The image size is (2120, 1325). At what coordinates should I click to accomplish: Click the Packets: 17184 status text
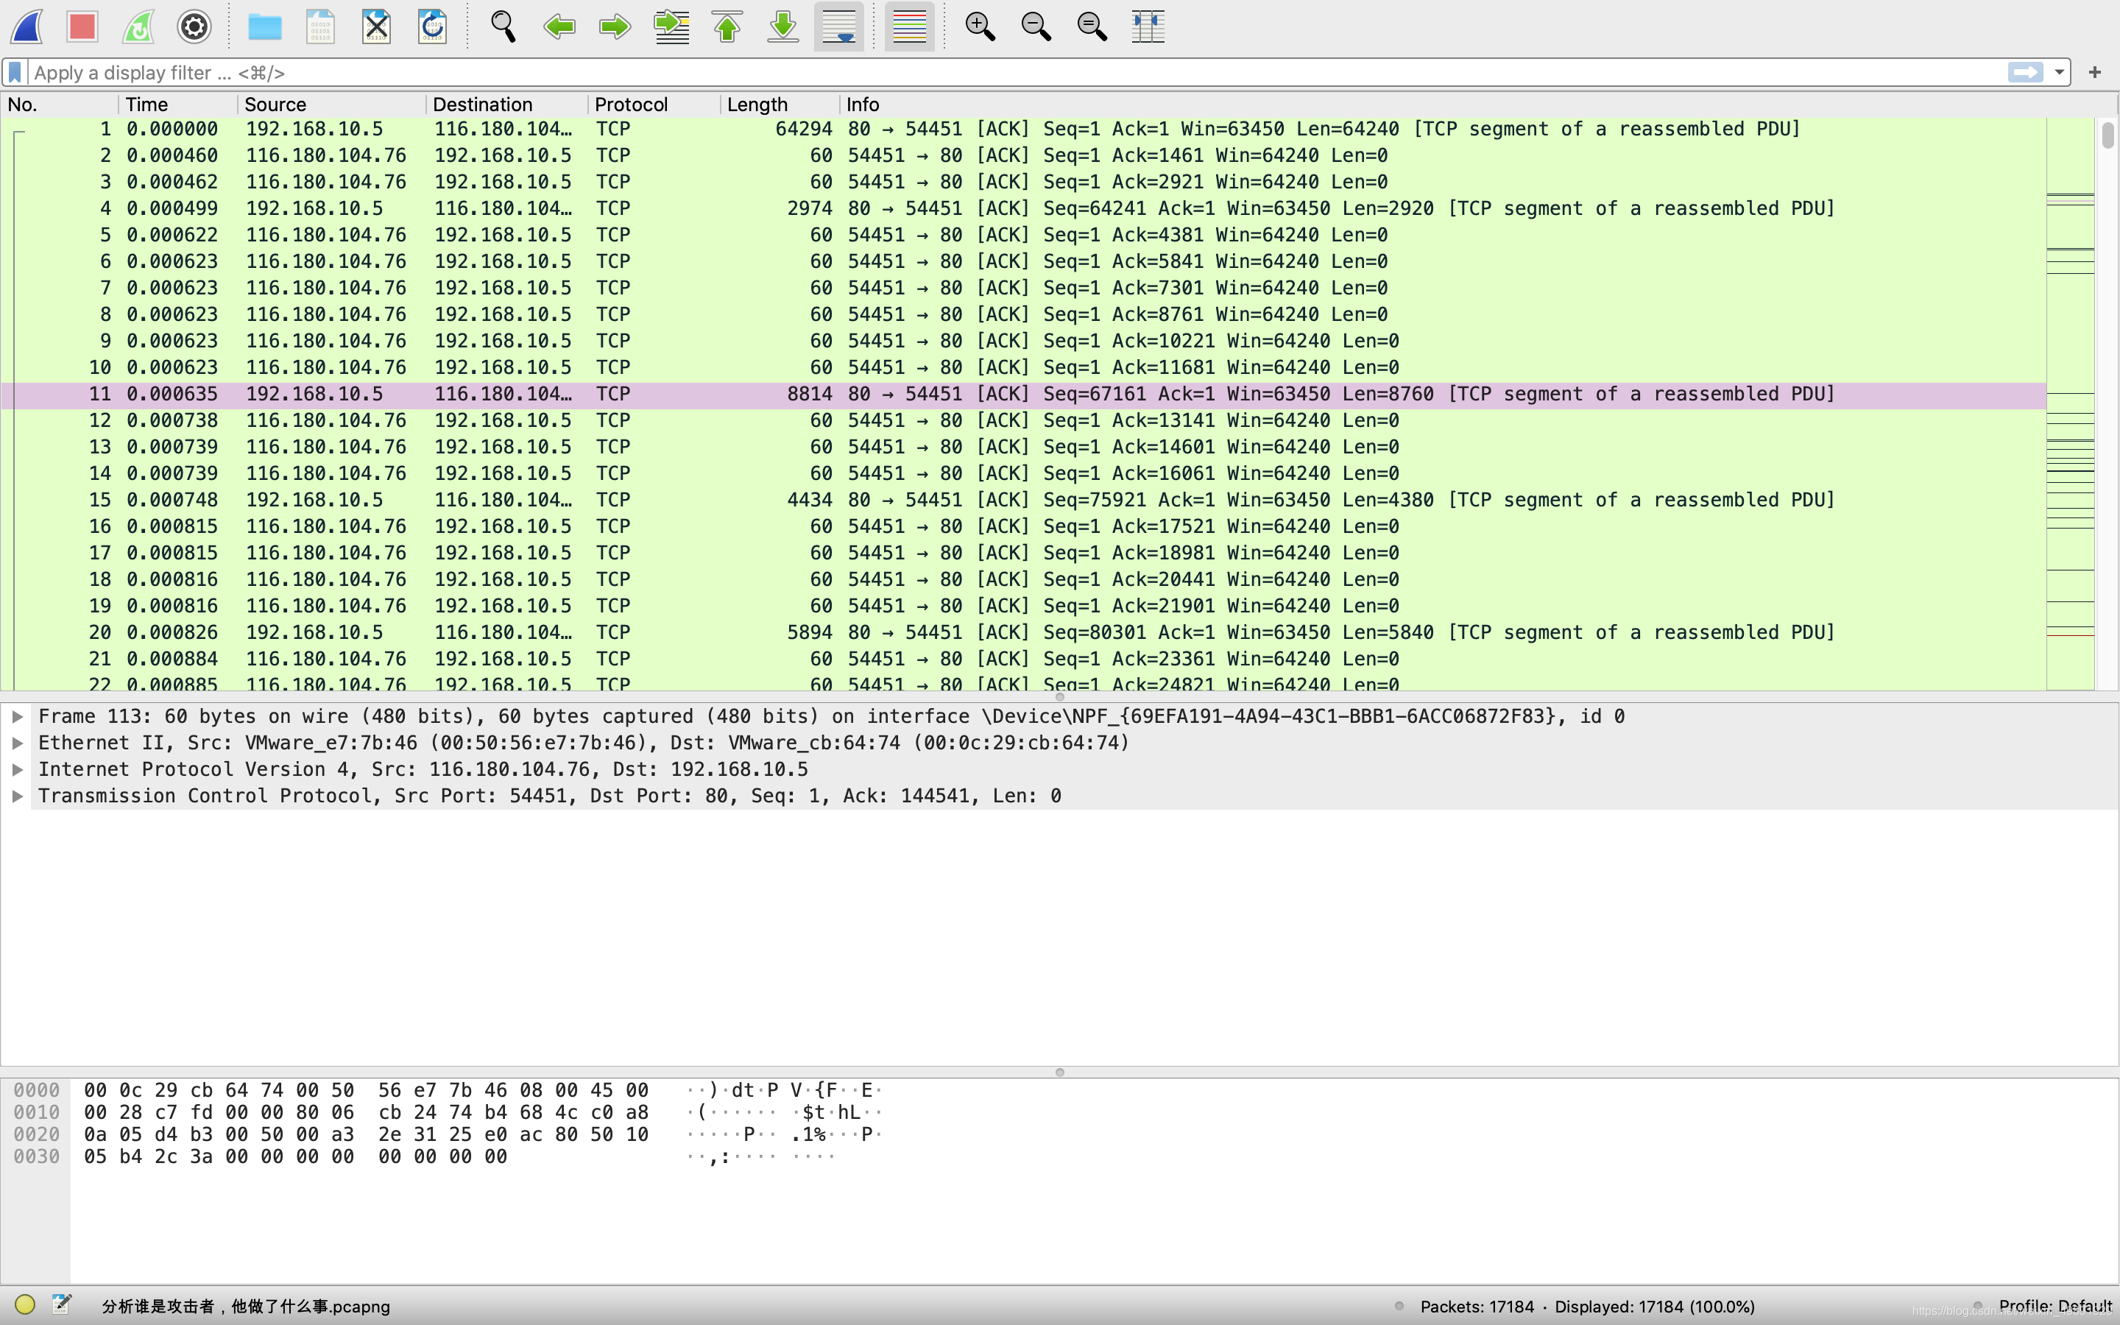tap(1477, 1306)
